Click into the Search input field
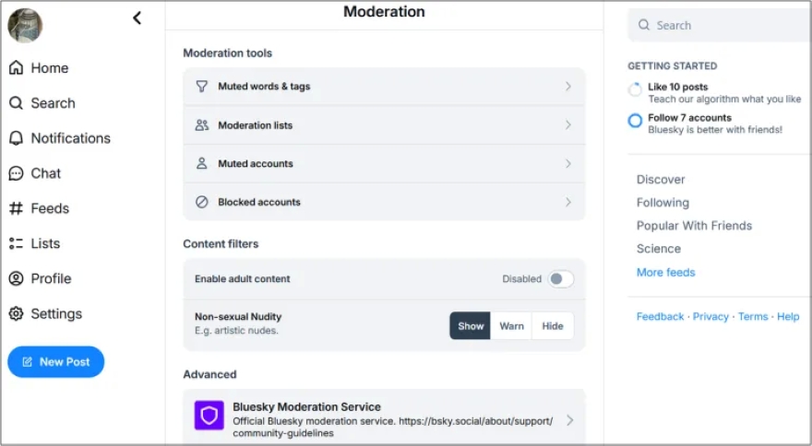Screen dimensions: 812x446 [x=729, y=26]
